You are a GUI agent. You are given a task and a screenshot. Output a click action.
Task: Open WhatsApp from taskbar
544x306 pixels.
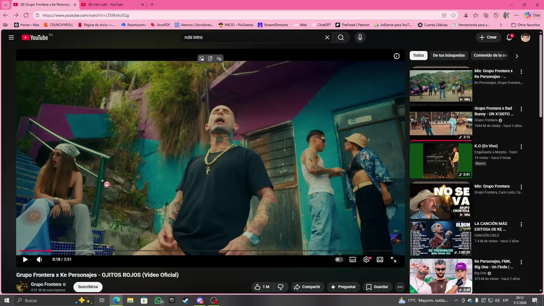[158, 300]
